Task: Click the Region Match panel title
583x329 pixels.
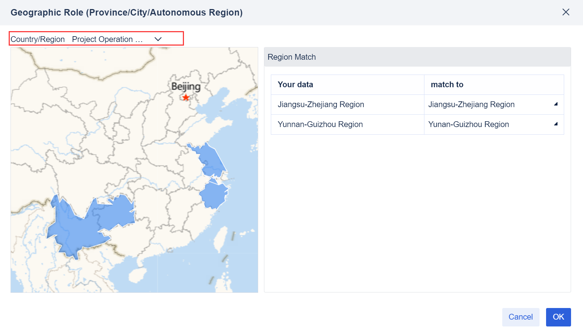Action: coord(291,57)
